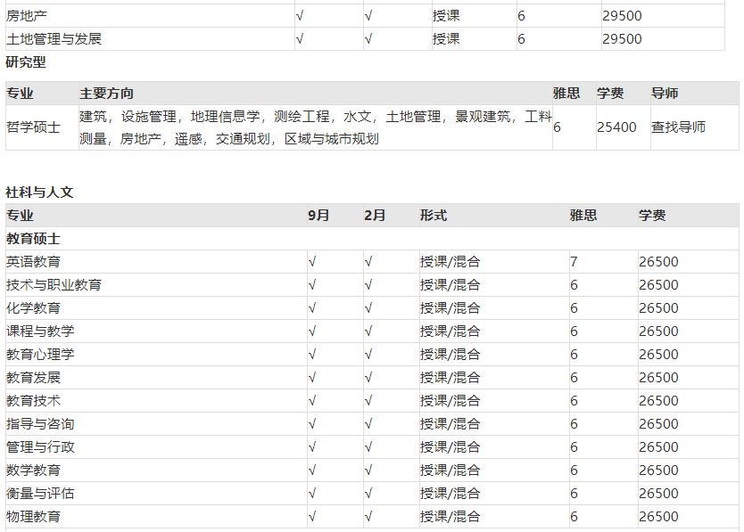The height and width of the screenshot is (532, 744).
Task: Select the 教育硕士 section heading
Action: (x=33, y=239)
